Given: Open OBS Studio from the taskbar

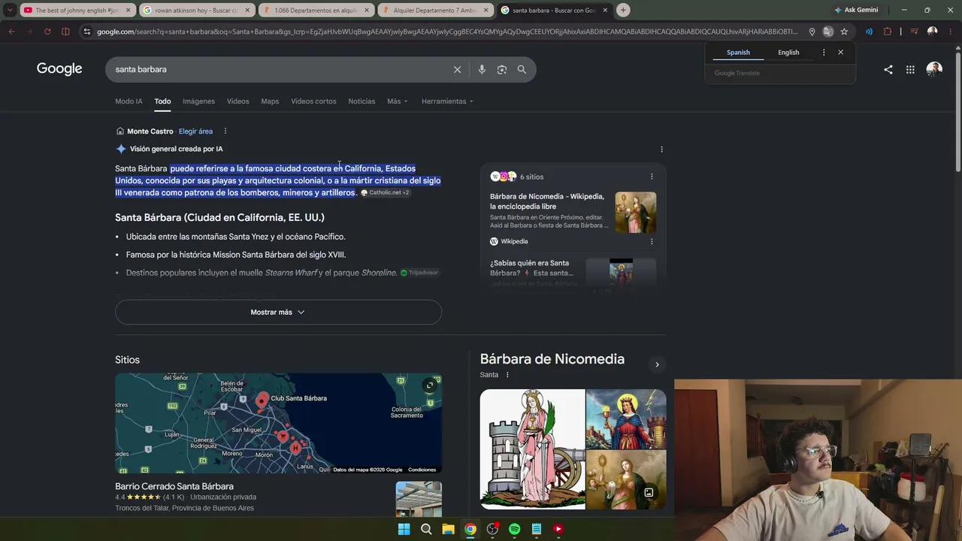Looking at the screenshot, I should click(492, 529).
